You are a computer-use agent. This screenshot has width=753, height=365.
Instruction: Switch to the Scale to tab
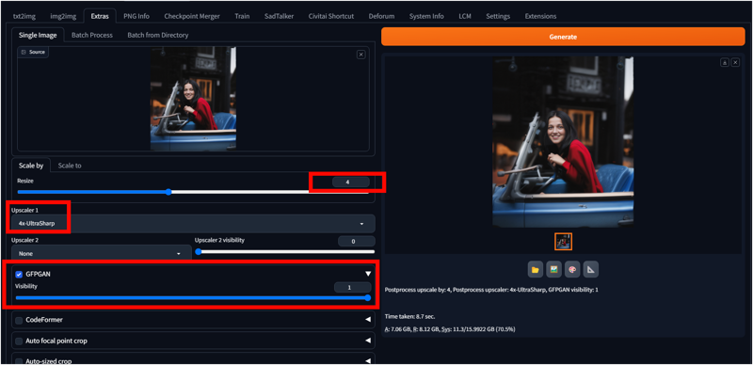click(x=70, y=166)
